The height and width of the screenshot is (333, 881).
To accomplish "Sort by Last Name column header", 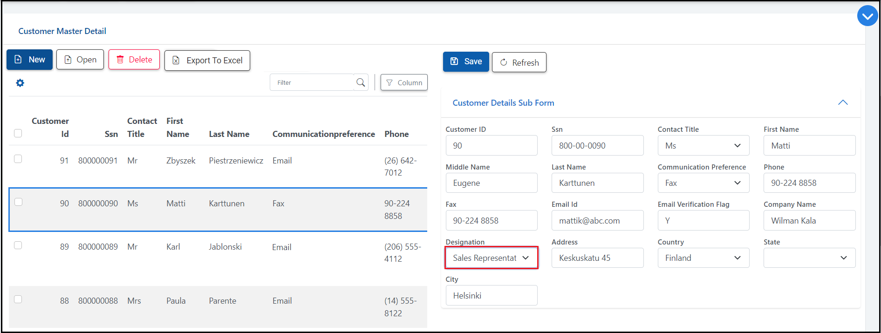I will pyautogui.click(x=229, y=134).
